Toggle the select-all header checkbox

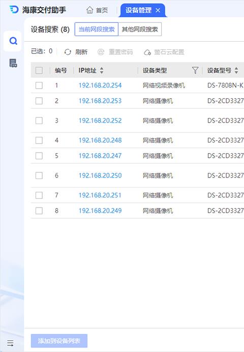(x=39, y=70)
